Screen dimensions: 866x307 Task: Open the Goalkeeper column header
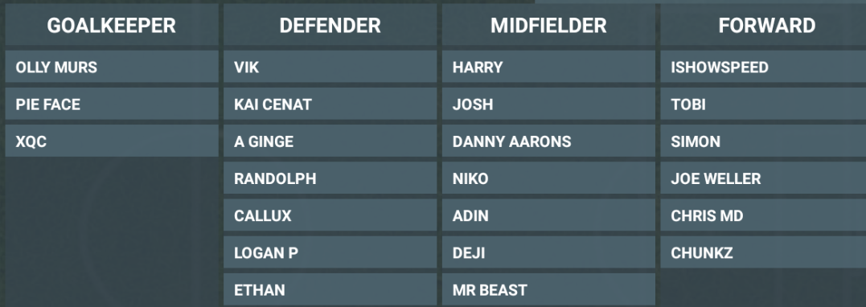coord(112,26)
